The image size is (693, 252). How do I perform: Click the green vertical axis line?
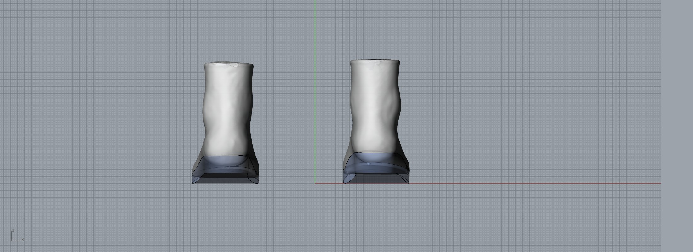(315, 94)
